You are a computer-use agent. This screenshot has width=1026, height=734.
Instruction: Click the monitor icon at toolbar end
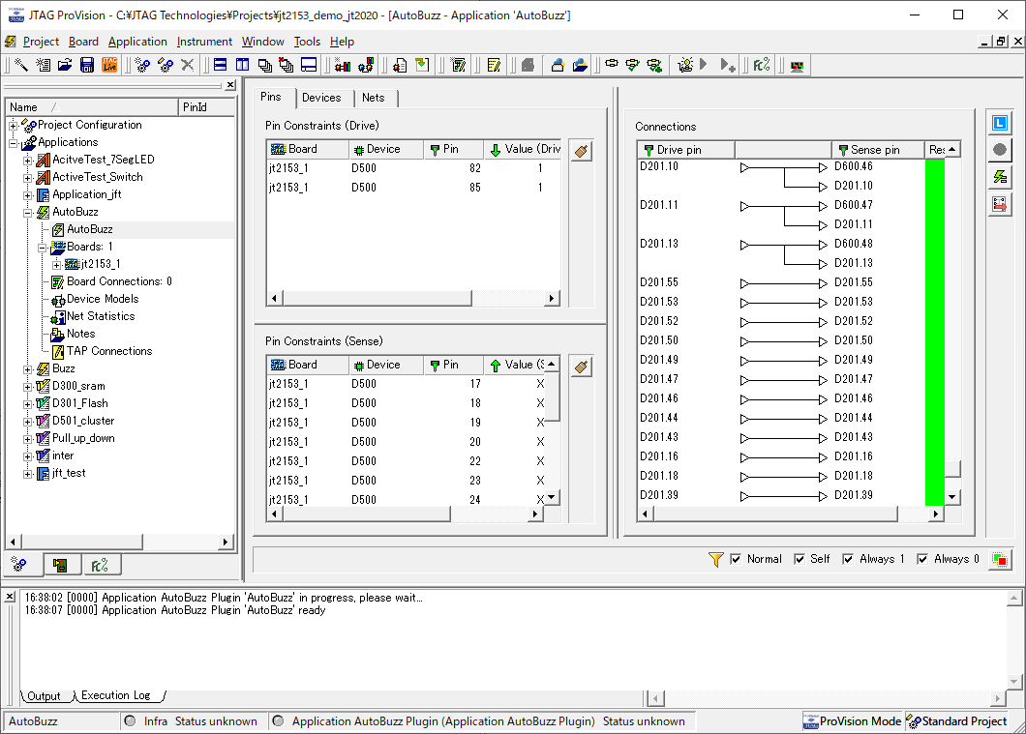point(797,66)
